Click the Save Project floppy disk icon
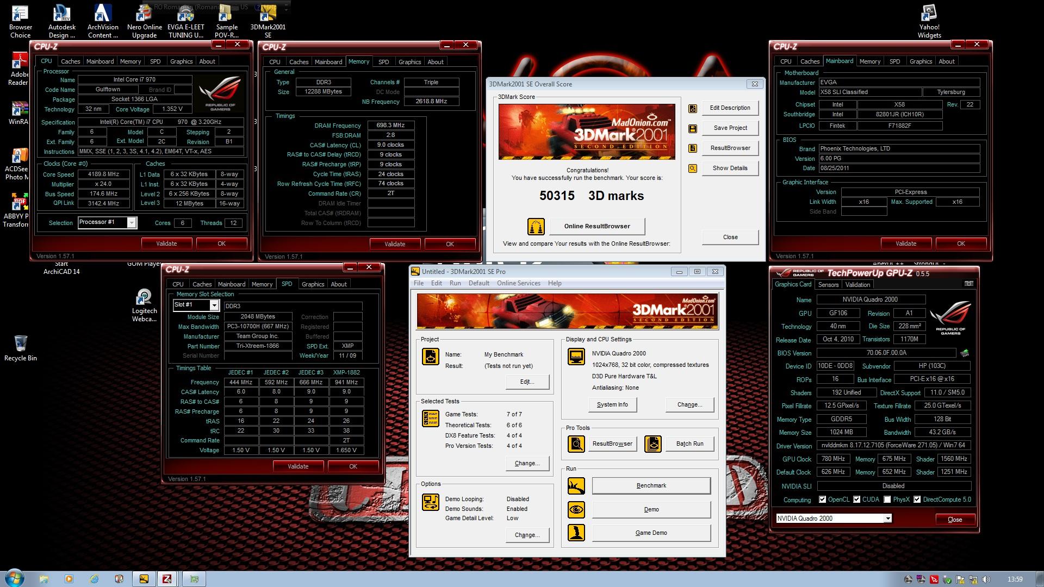The width and height of the screenshot is (1044, 587). point(692,128)
